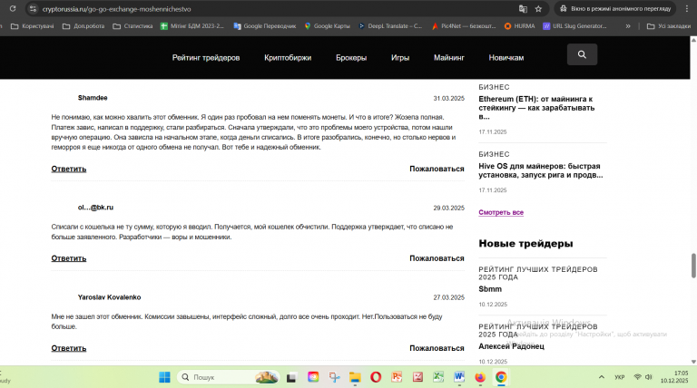
Task: Click the page vertical scrollbar thumb
Action: pos(693,266)
